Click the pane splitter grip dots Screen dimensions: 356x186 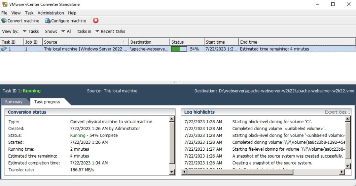178,82
